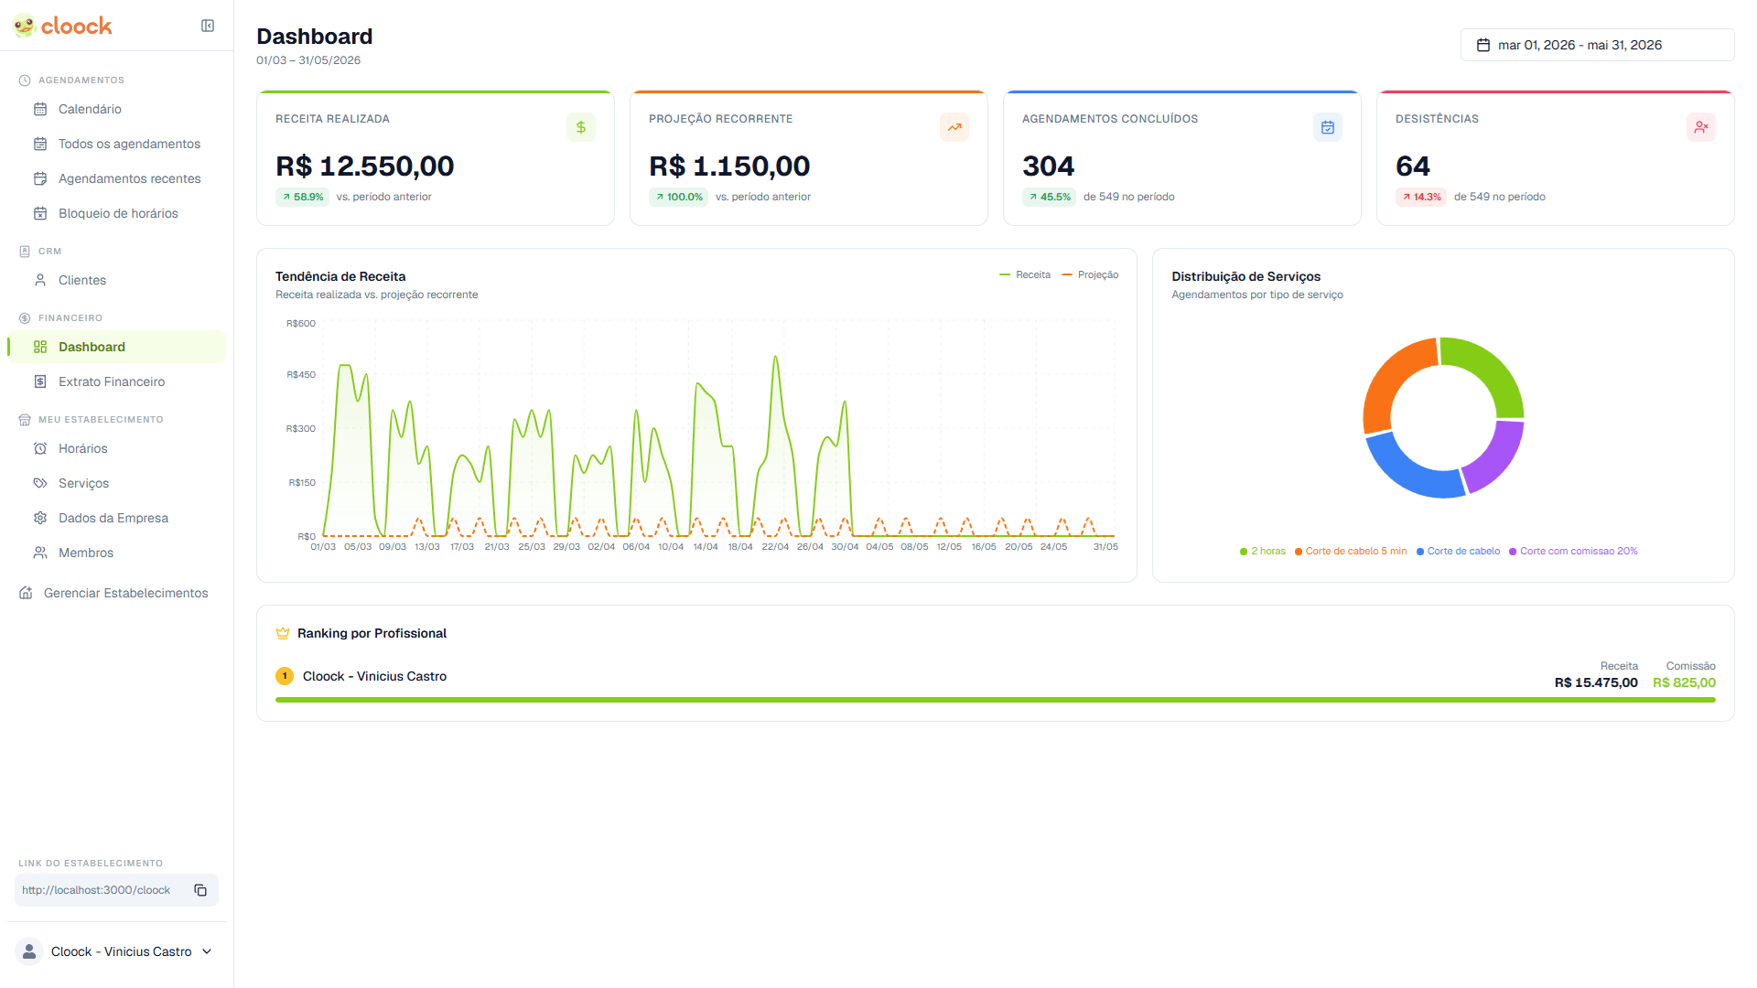Click the crown icon beside Ranking por Profissional
Screen dimensions: 1757x988
coord(281,632)
